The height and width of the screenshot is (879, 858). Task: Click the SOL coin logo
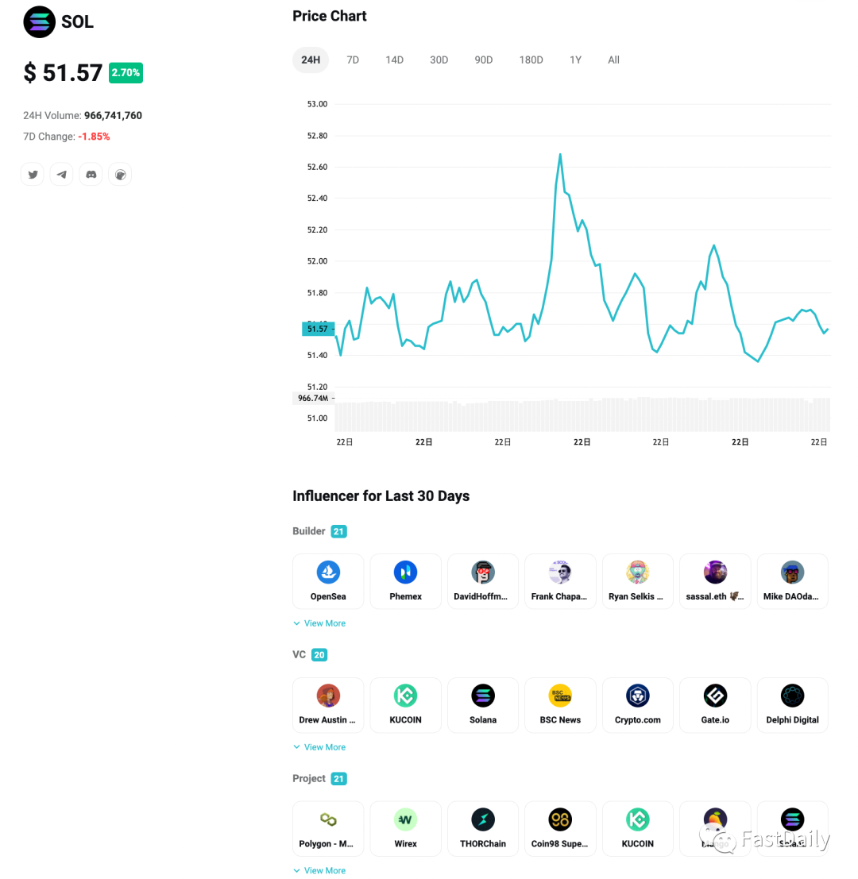click(39, 22)
